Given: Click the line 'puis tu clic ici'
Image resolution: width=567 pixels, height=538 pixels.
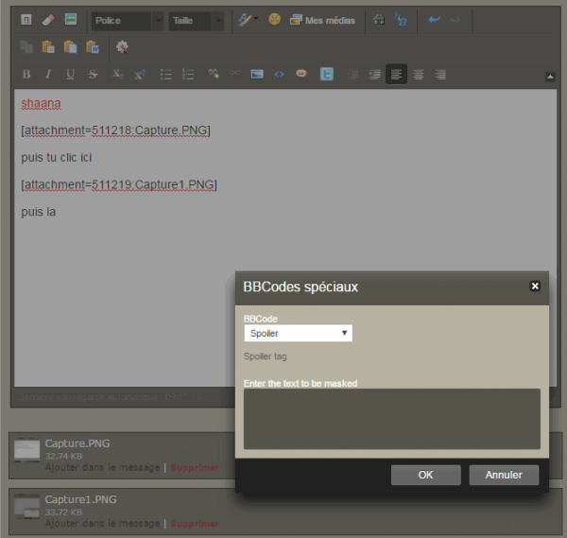Looking at the screenshot, I should click(57, 158).
